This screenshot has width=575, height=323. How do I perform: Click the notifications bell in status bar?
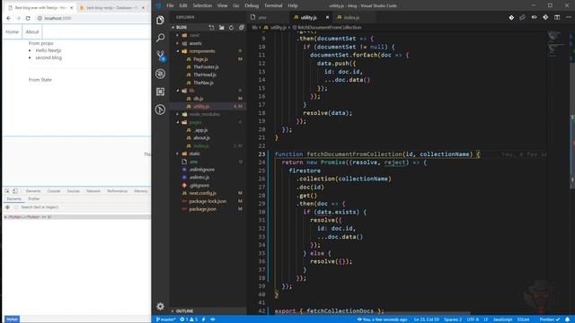click(567, 319)
